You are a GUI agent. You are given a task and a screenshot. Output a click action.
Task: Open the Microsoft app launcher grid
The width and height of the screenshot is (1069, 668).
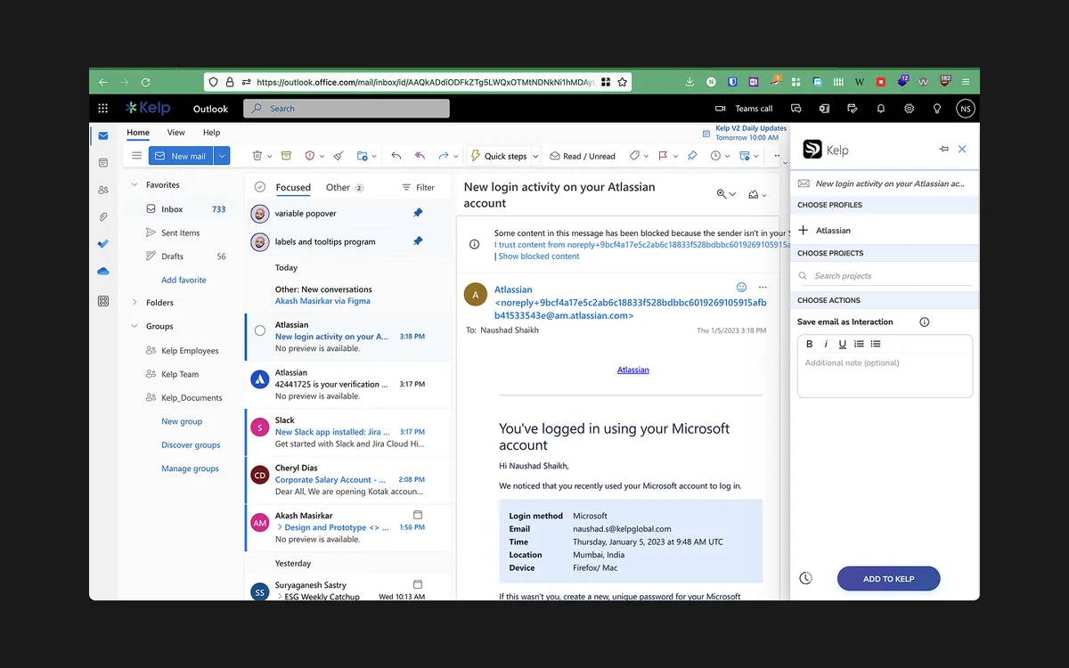pos(103,109)
